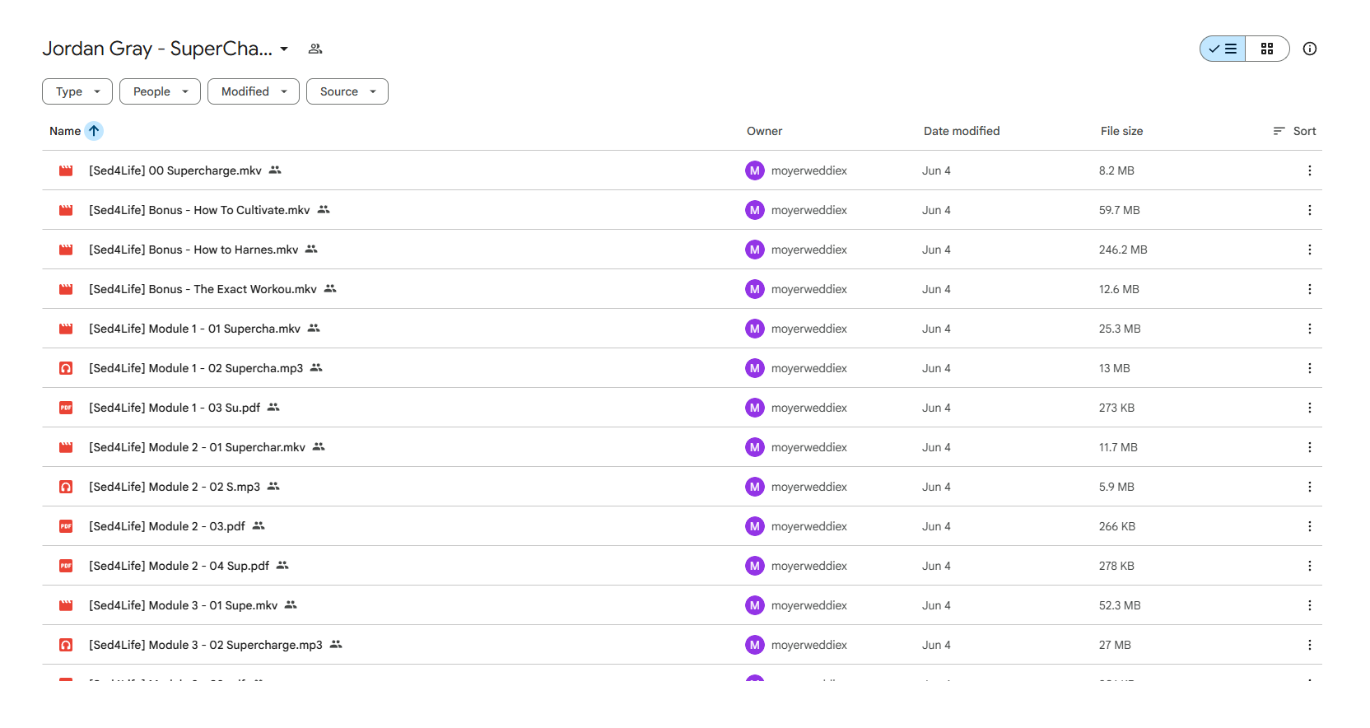Open more actions for Module 2 - 04 Sup.pdf
Viewport: 1370px width, 728px height.
(1309, 566)
